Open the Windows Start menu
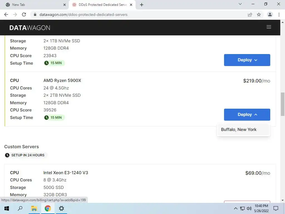The height and width of the screenshot is (214, 285). (7, 208)
